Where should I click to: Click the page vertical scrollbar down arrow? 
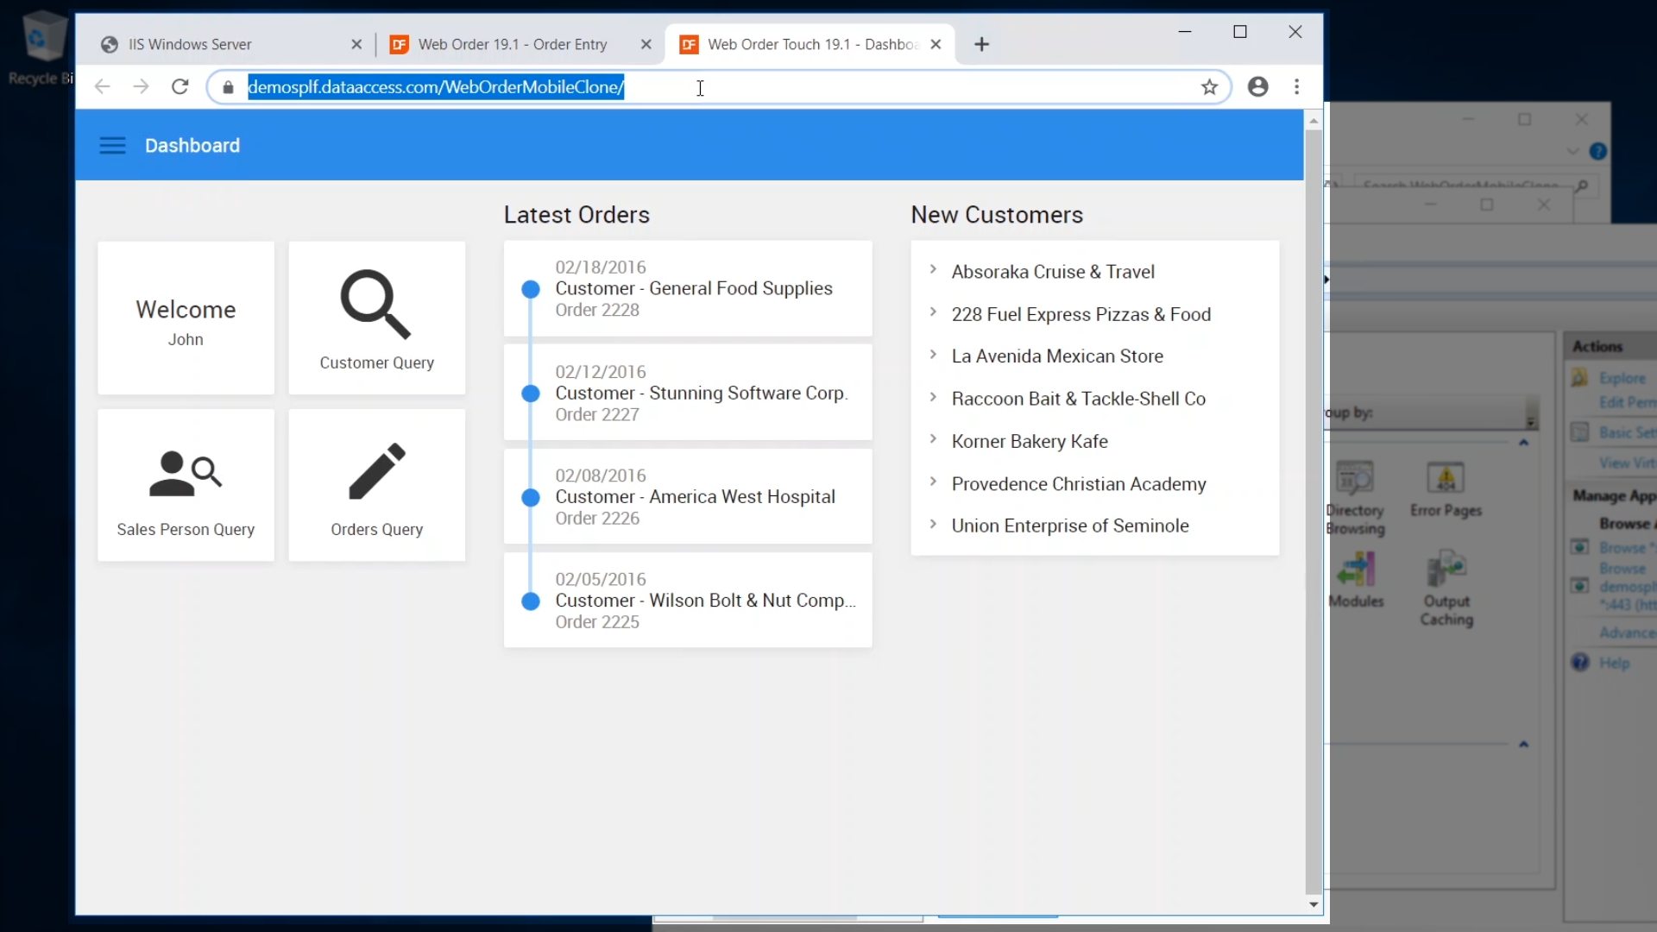click(x=1314, y=904)
